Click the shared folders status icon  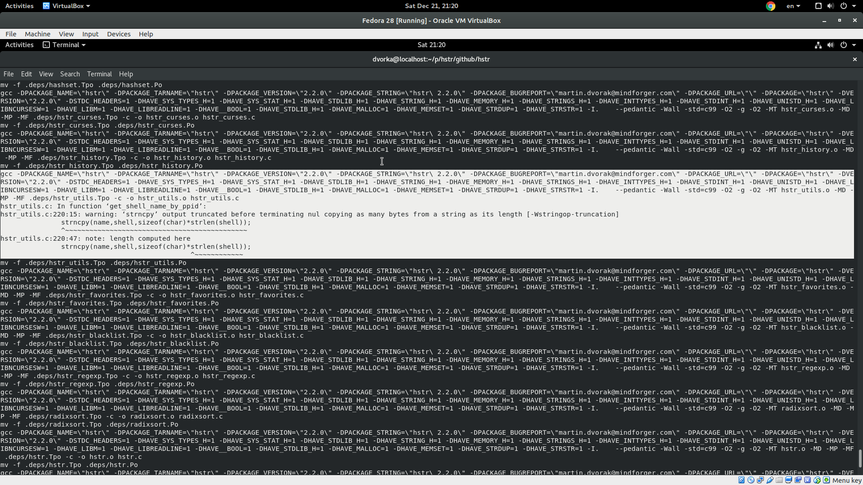779,480
